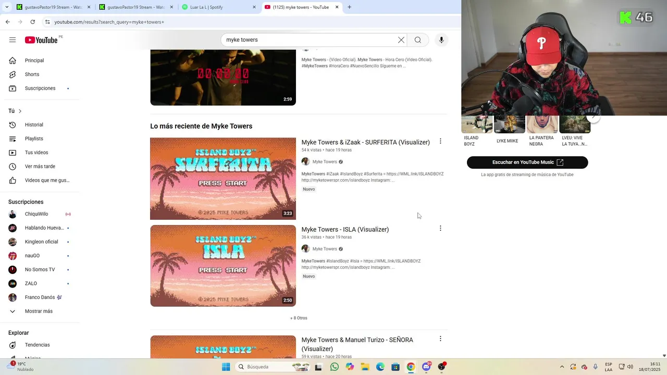Click title Myke Towers & Manuel Turizo - SEÑORA
The width and height of the screenshot is (667, 375).
357,344
